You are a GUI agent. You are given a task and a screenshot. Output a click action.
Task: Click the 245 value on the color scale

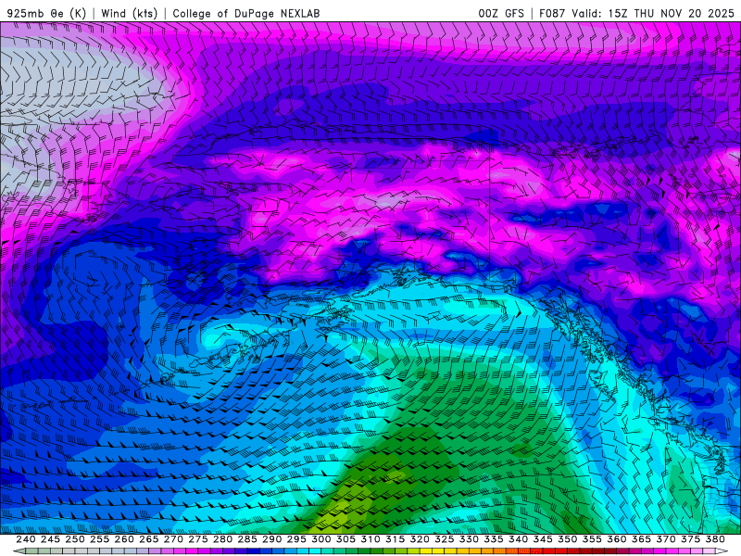(50, 539)
